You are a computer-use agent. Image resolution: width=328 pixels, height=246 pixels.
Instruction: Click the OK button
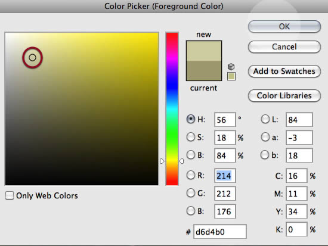click(x=284, y=27)
